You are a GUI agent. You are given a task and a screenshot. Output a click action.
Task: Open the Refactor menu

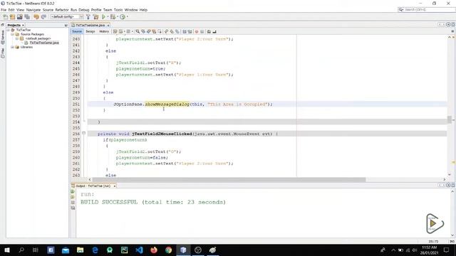tap(62, 10)
